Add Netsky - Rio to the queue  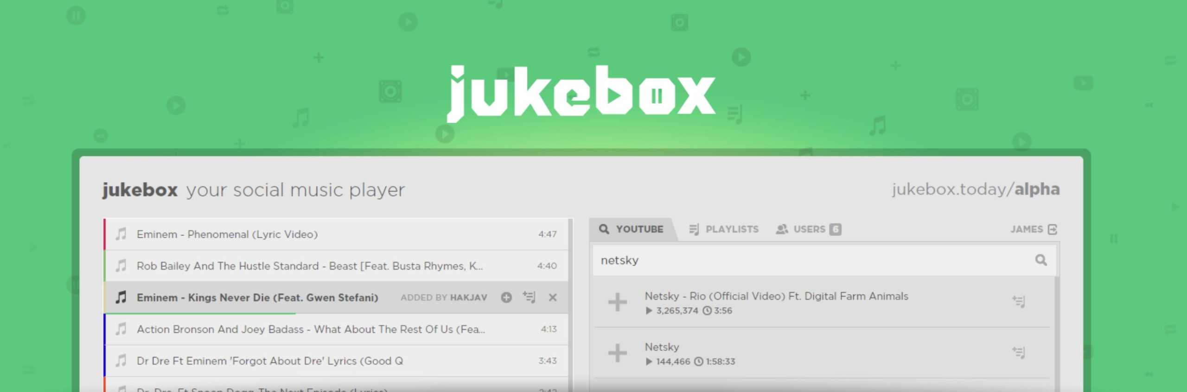(x=617, y=302)
